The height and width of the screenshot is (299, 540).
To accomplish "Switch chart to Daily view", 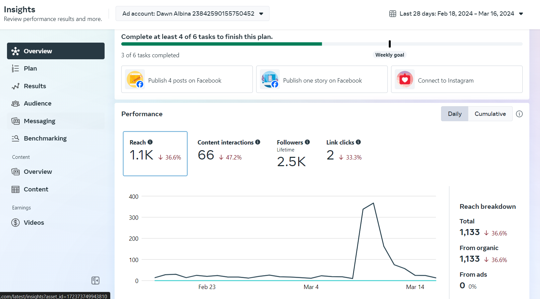I will pyautogui.click(x=454, y=114).
